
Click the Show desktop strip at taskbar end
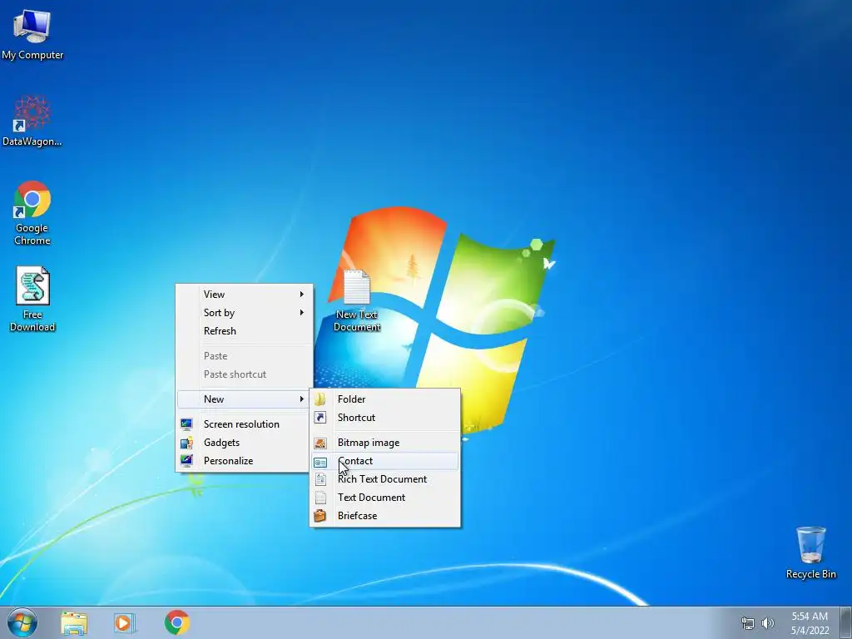pos(846,622)
